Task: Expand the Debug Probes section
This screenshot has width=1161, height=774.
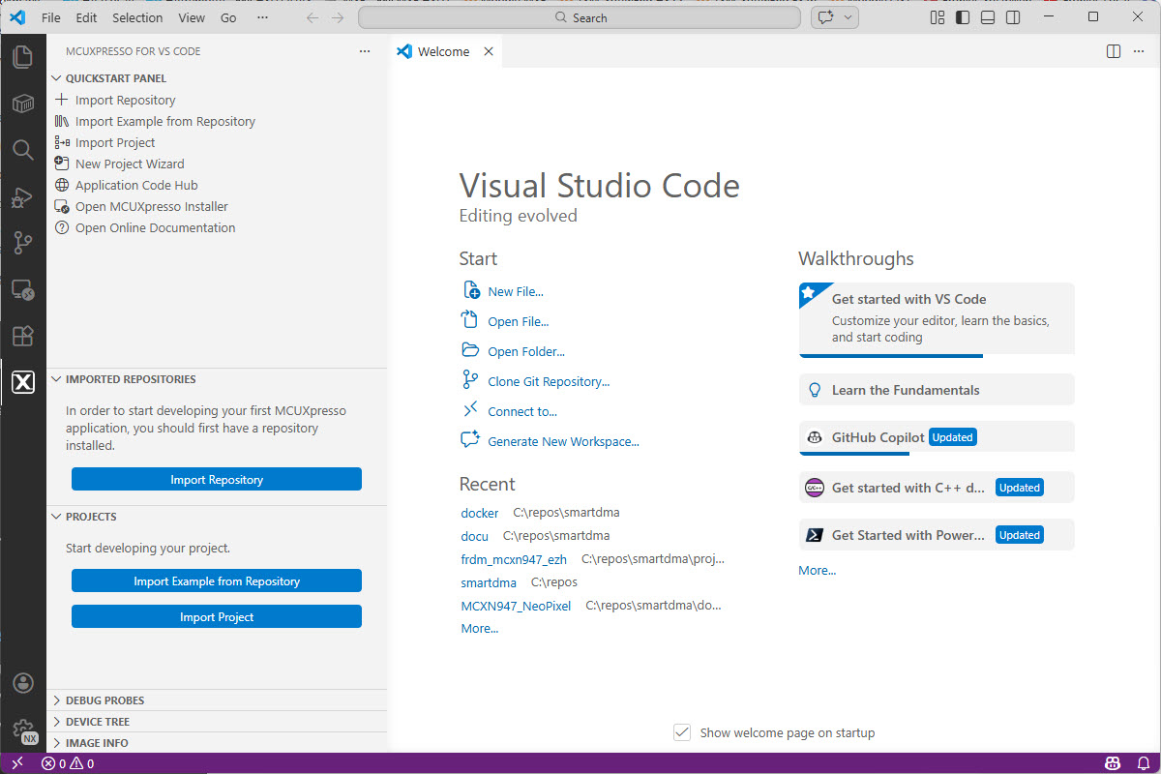Action: 104,700
